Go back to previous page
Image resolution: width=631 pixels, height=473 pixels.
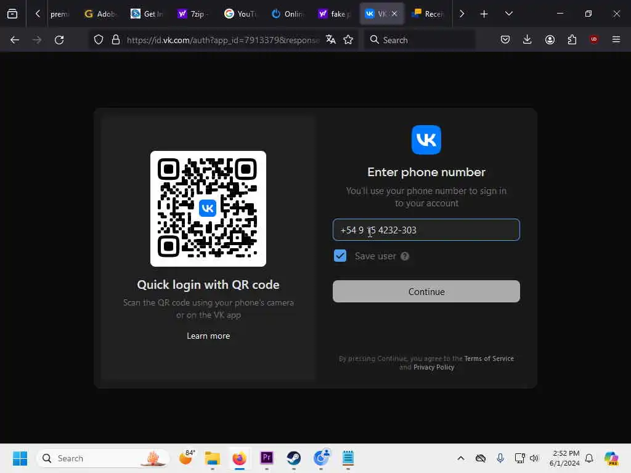coord(15,40)
